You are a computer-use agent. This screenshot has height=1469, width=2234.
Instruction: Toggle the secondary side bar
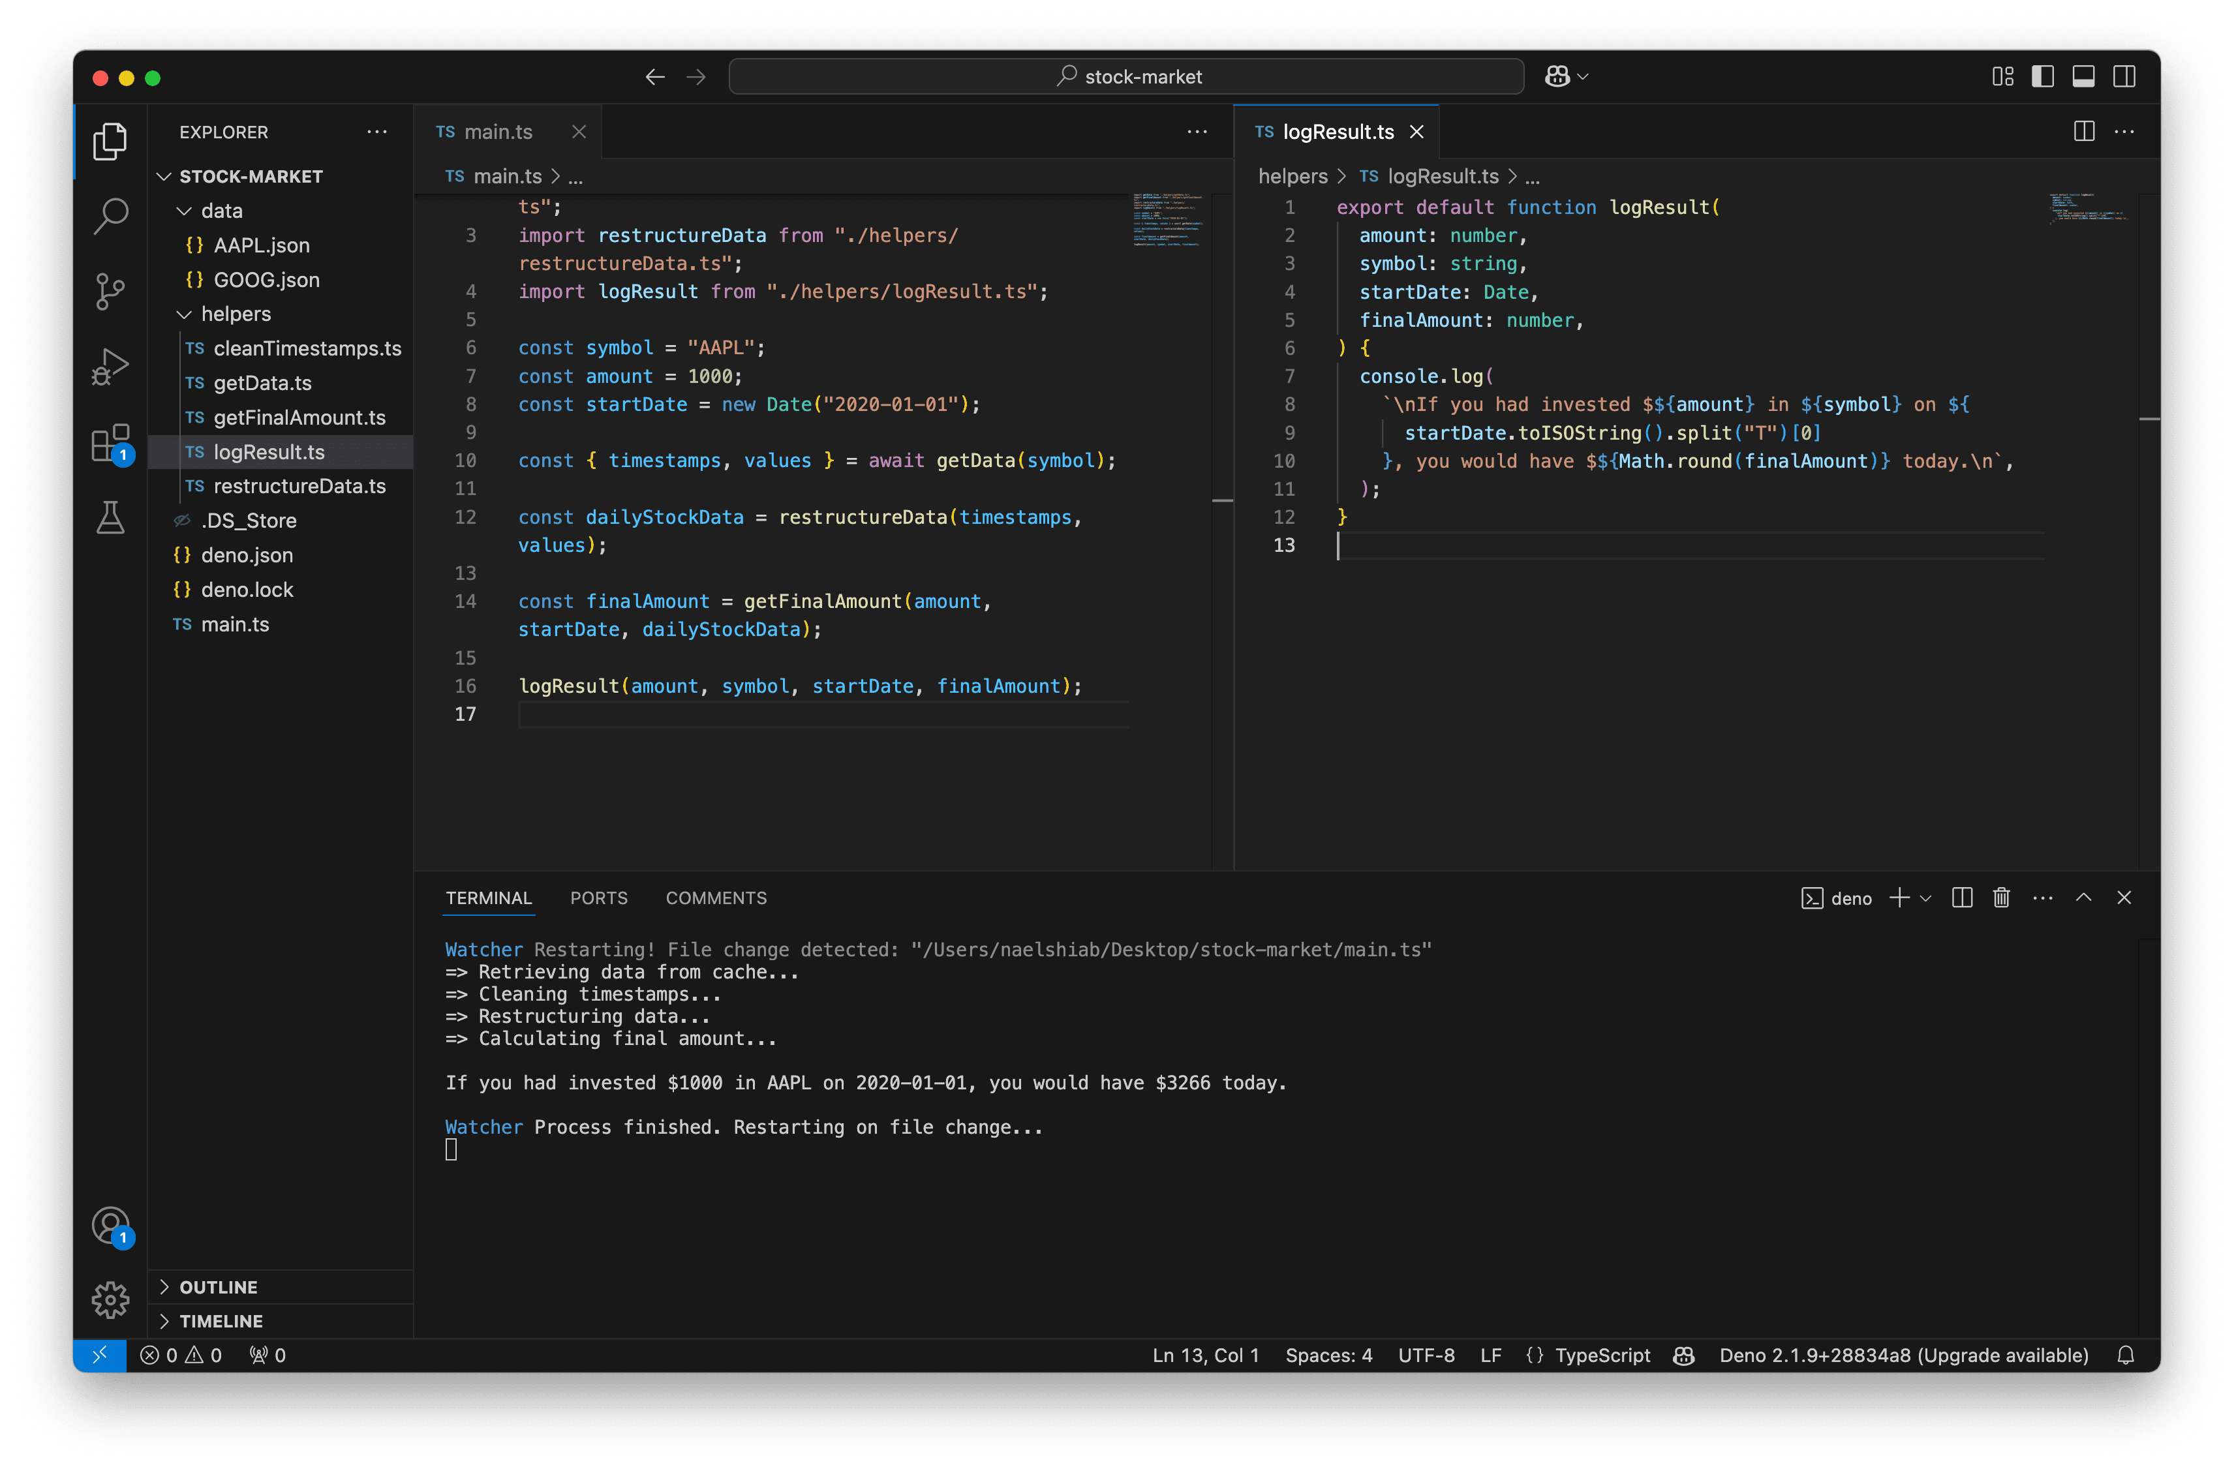(x=2123, y=77)
